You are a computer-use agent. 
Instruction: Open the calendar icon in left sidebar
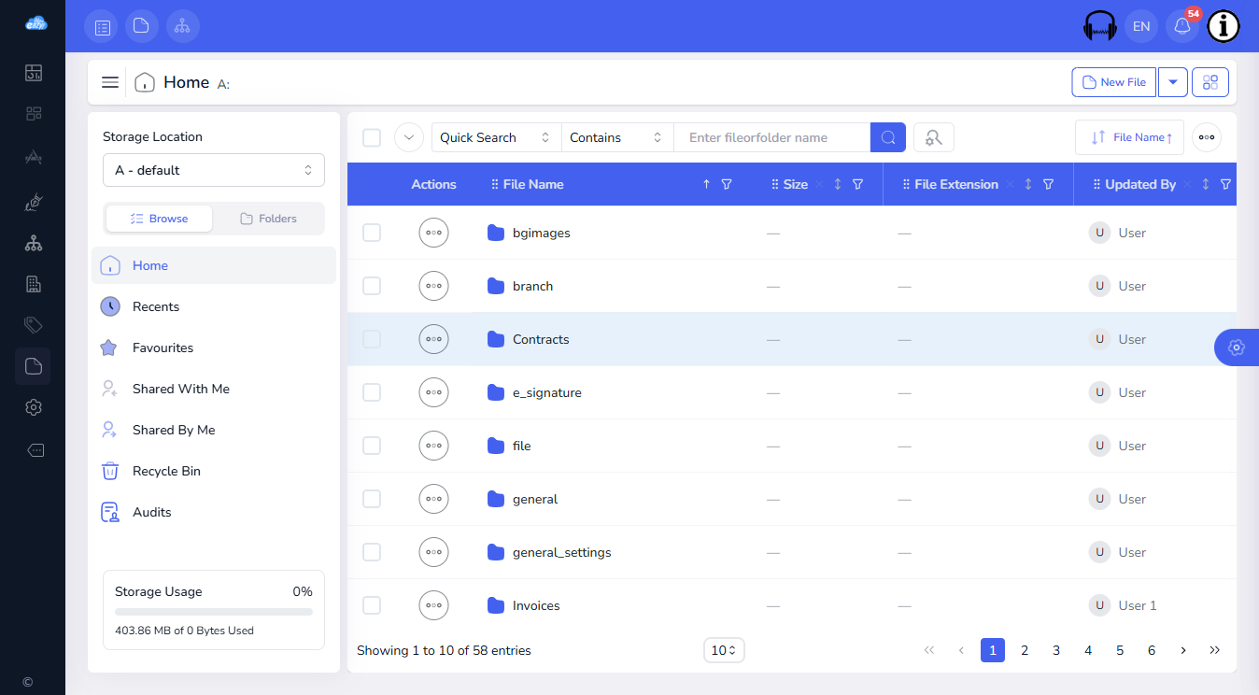[x=34, y=73]
